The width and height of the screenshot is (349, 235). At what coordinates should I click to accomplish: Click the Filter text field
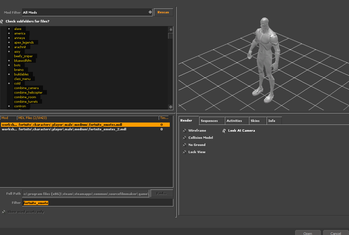point(98,203)
